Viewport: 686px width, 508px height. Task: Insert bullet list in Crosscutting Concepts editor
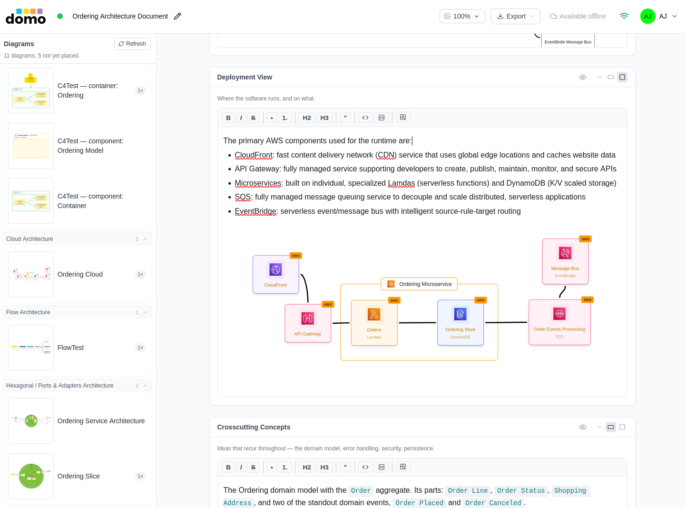272,467
